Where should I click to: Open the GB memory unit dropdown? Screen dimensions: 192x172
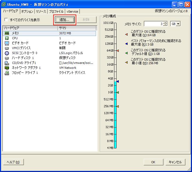click(x=178, y=24)
